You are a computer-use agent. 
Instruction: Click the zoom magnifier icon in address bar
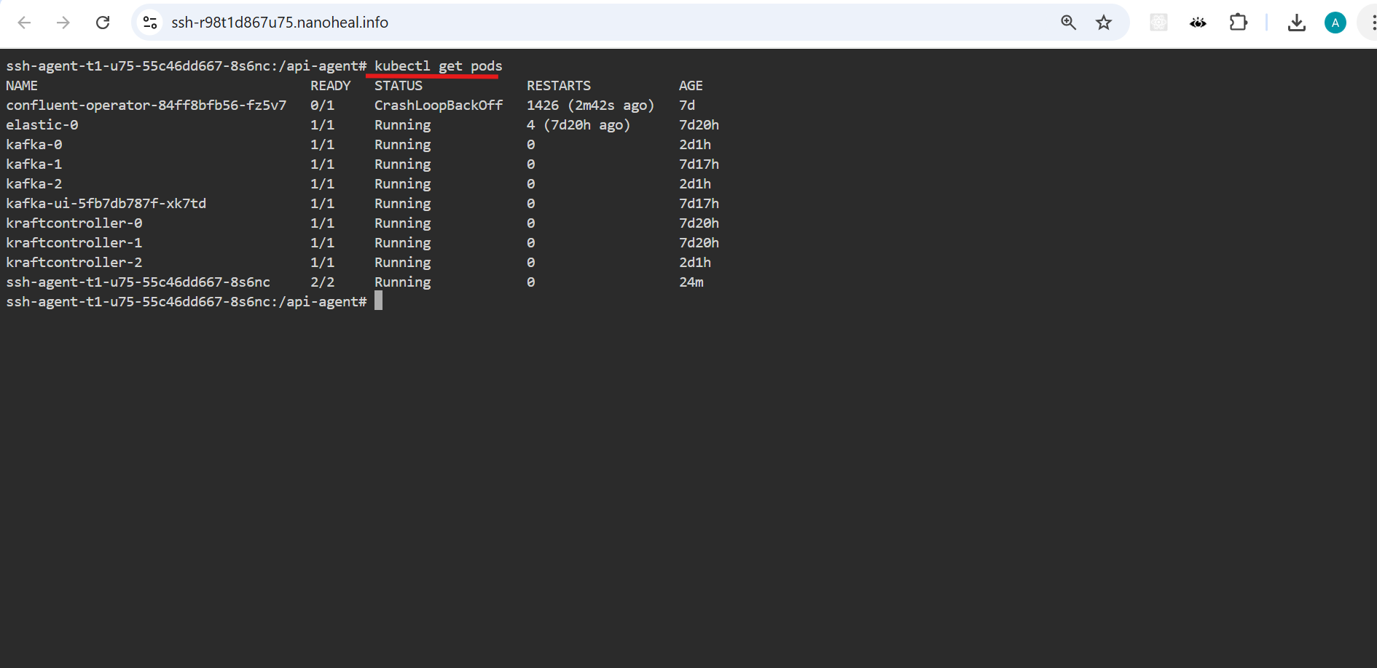[x=1068, y=23]
